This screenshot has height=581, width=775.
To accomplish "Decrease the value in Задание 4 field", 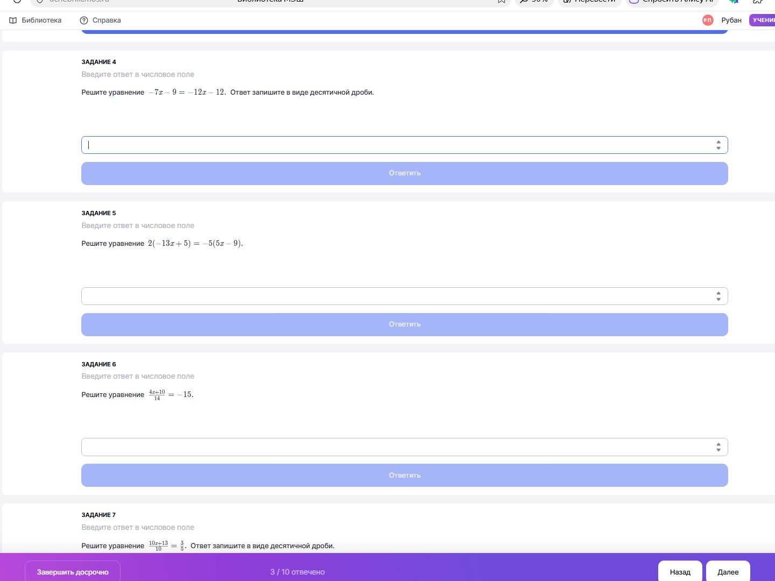I will [718, 148].
